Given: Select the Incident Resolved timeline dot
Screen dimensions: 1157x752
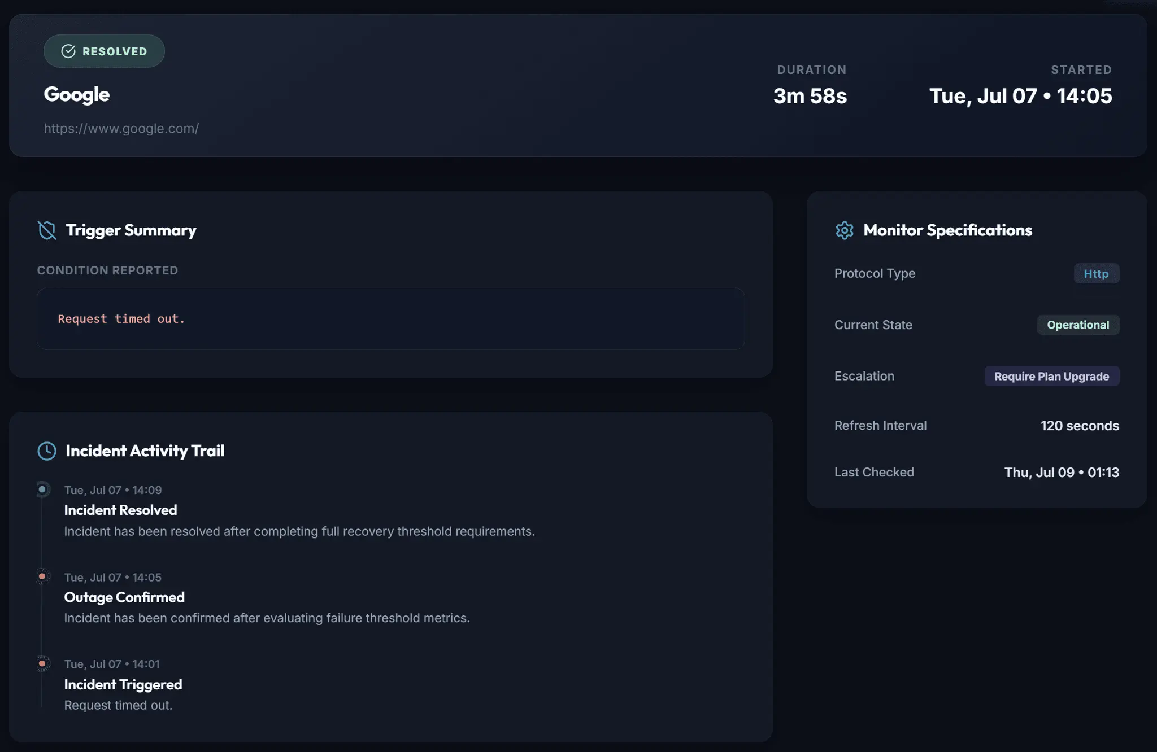Looking at the screenshot, I should (42, 489).
